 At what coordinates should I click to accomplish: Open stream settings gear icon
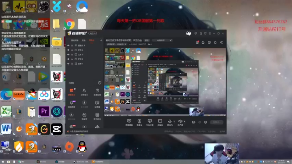tap(205, 122)
